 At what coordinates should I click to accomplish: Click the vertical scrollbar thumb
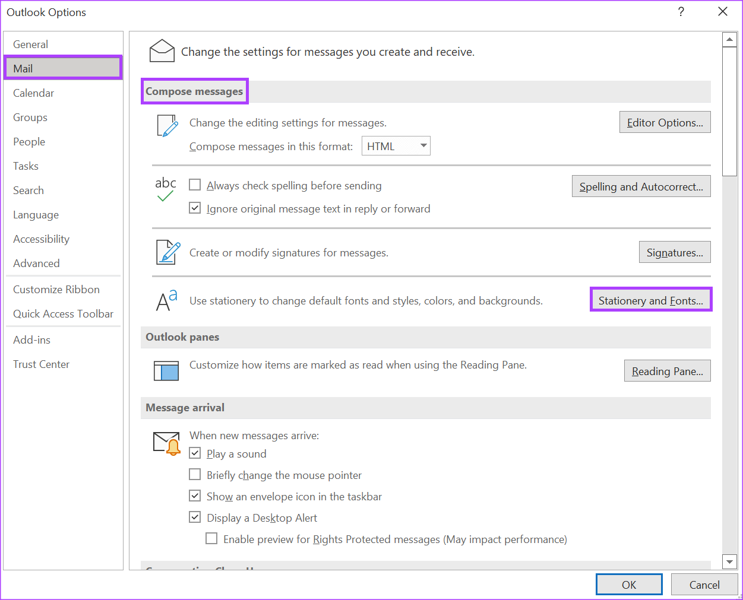(x=730, y=112)
